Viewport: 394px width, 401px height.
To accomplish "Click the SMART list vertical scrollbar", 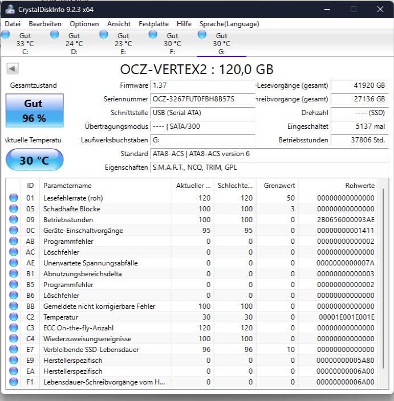I will (x=383, y=279).
